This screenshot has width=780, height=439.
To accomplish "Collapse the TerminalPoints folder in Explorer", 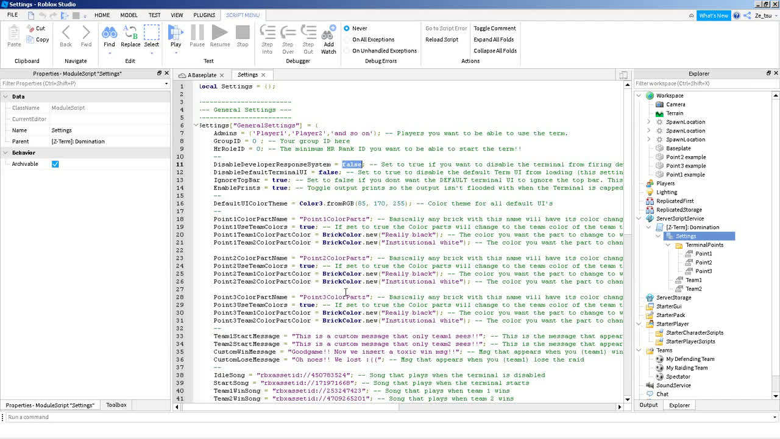I will [x=668, y=245].
